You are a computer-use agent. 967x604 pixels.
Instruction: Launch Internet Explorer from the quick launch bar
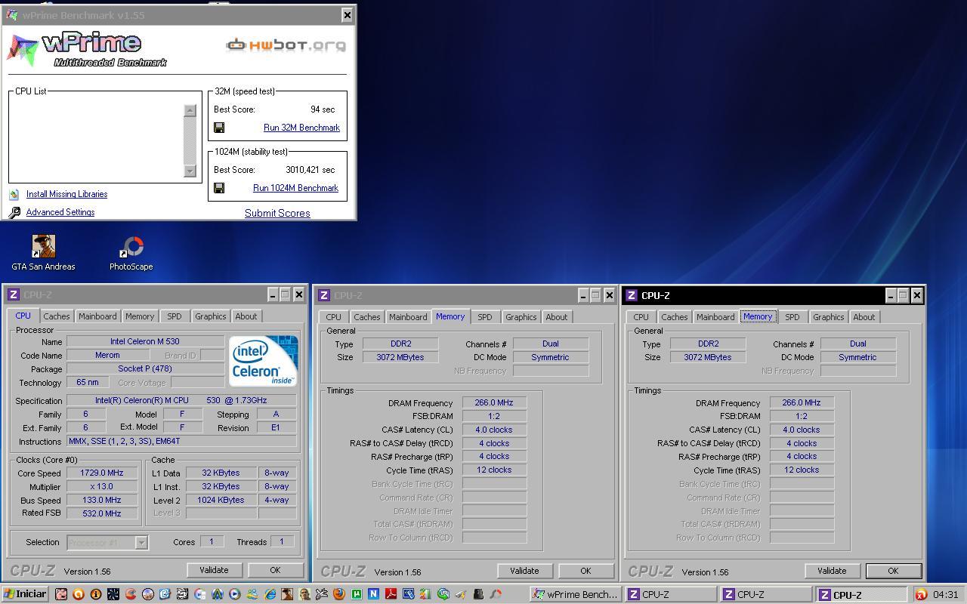click(270, 594)
